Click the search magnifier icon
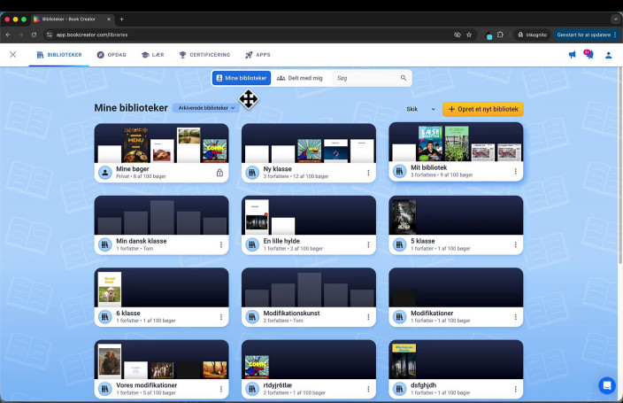The image size is (623, 403). (404, 78)
